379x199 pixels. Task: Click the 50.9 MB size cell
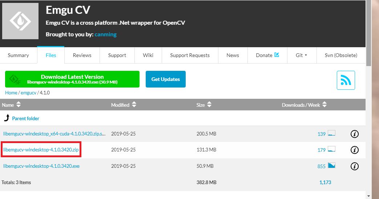[205, 166]
